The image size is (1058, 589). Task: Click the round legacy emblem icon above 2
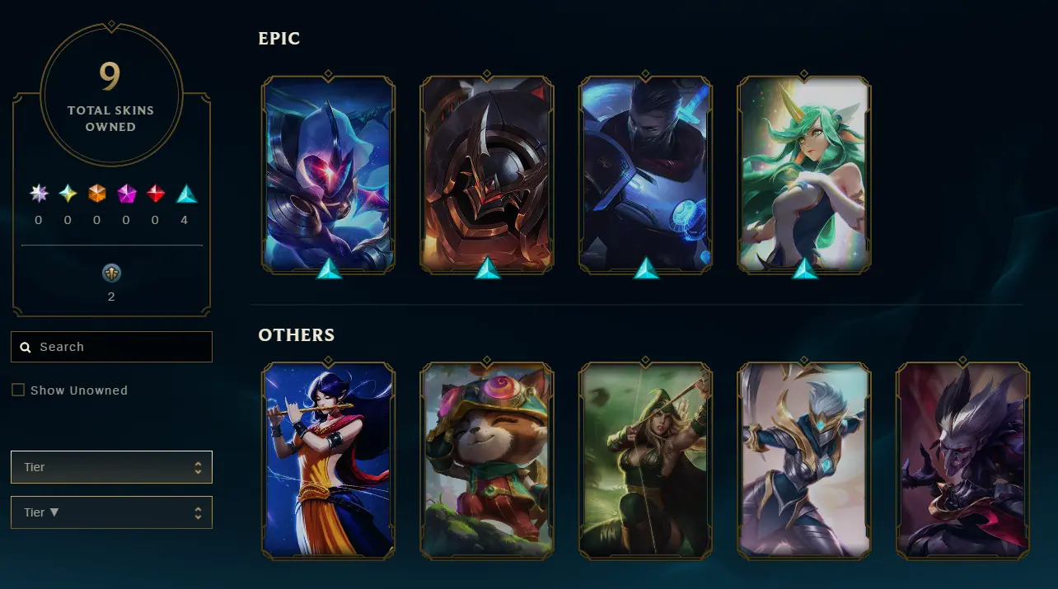point(111,273)
